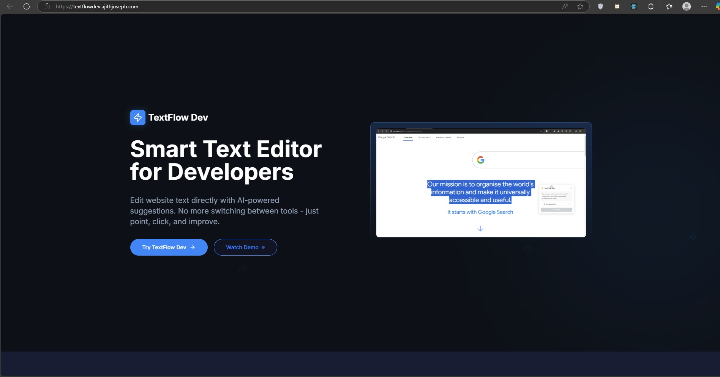Open the clipboard extension icon
The width and height of the screenshot is (720, 377).
click(x=617, y=6)
